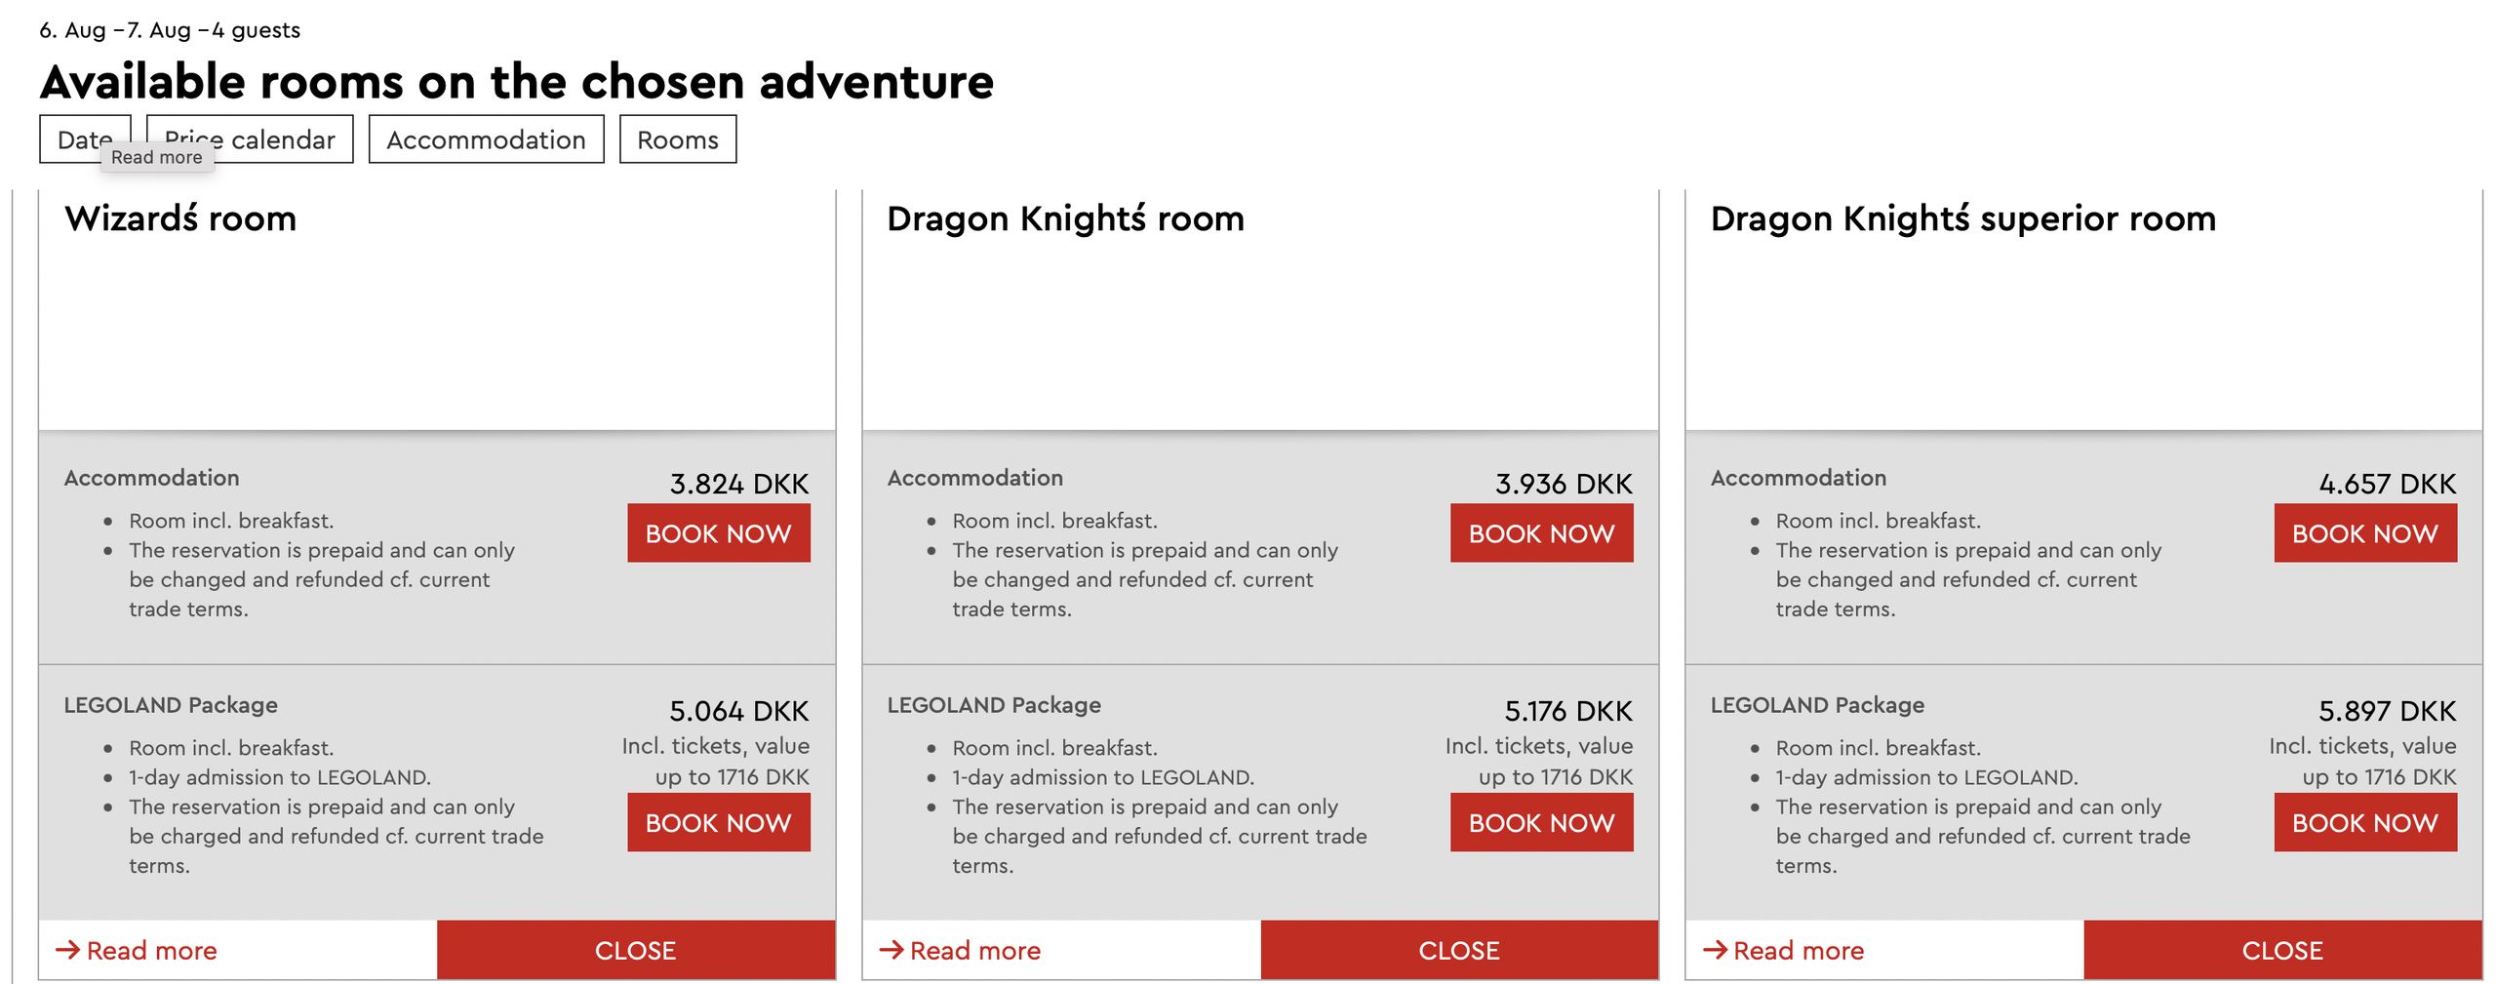Book Wizard's room LEGOLAND Package

[718, 822]
